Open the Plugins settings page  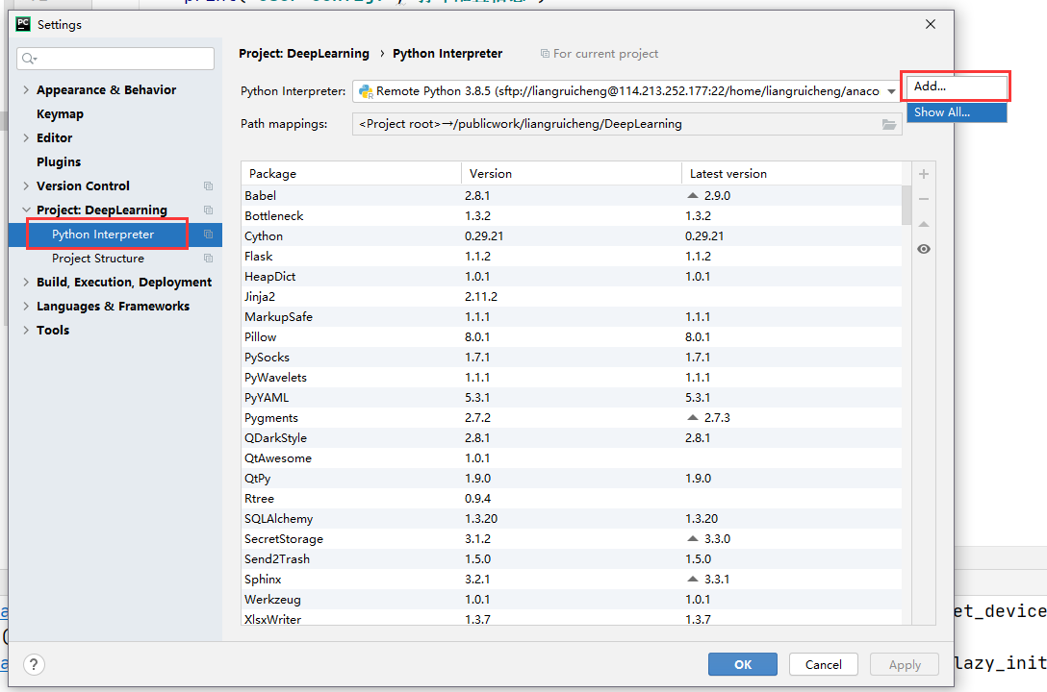pyautogui.click(x=59, y=162)
